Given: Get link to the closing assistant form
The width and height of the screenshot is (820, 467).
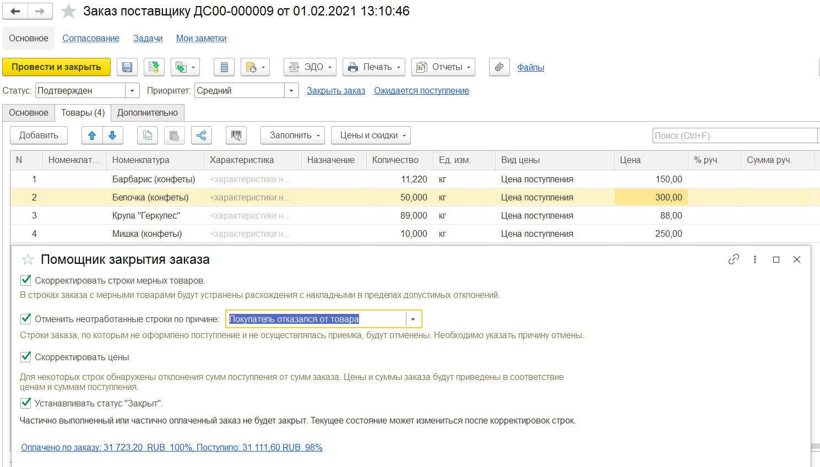Looking at the screenshot, I should [734, 259].
